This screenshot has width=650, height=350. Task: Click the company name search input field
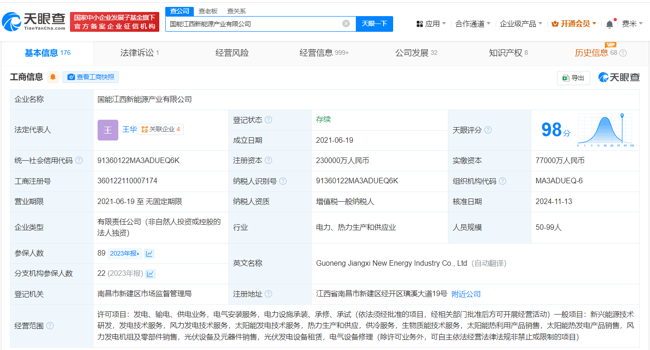click(x=253, y=23)
